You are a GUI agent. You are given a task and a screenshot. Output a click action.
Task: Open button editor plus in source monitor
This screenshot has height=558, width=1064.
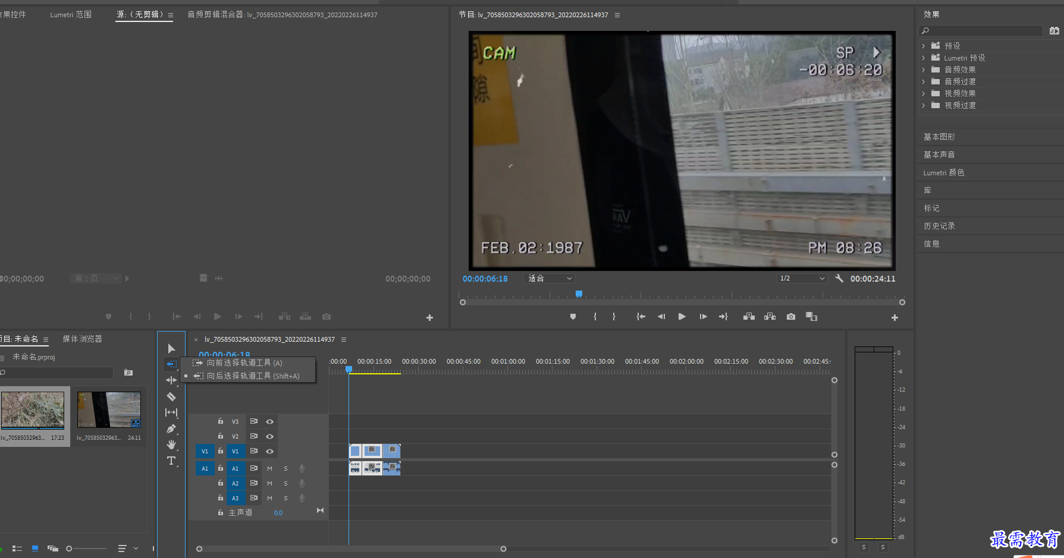[429, 318]
